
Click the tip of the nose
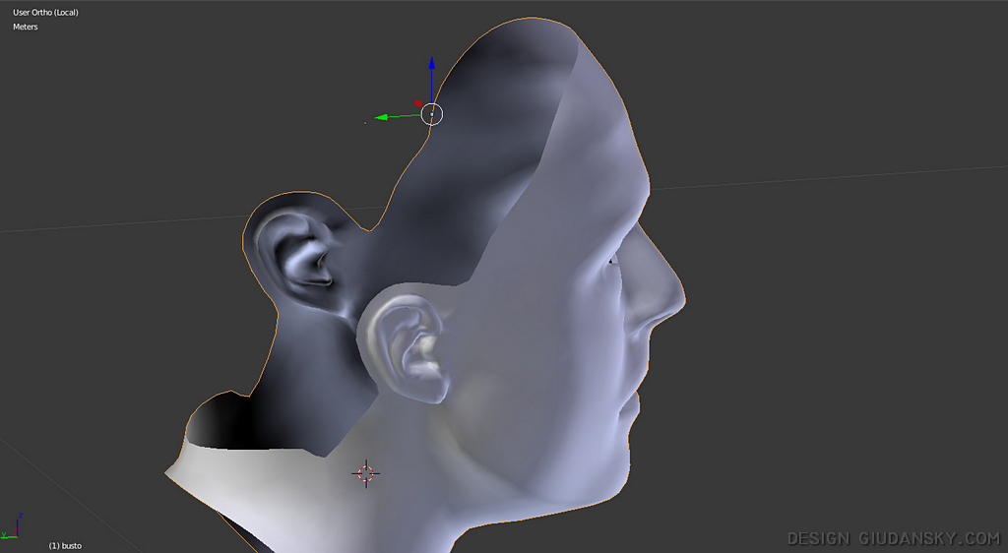point(679,293)
